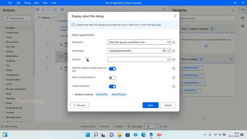
Task: Click the Search actions box
Action: click(17, 18)
